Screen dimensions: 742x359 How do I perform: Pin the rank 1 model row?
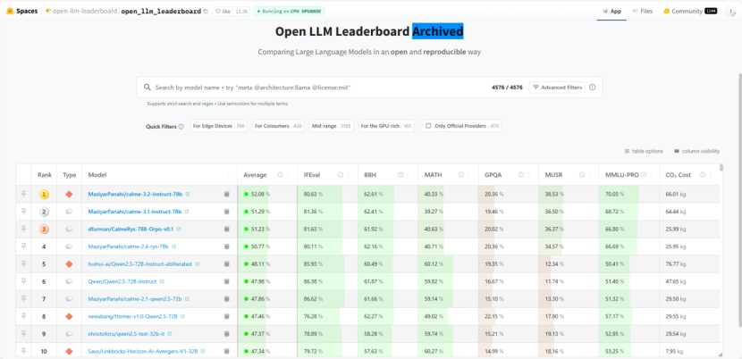(x=24, y=194)
